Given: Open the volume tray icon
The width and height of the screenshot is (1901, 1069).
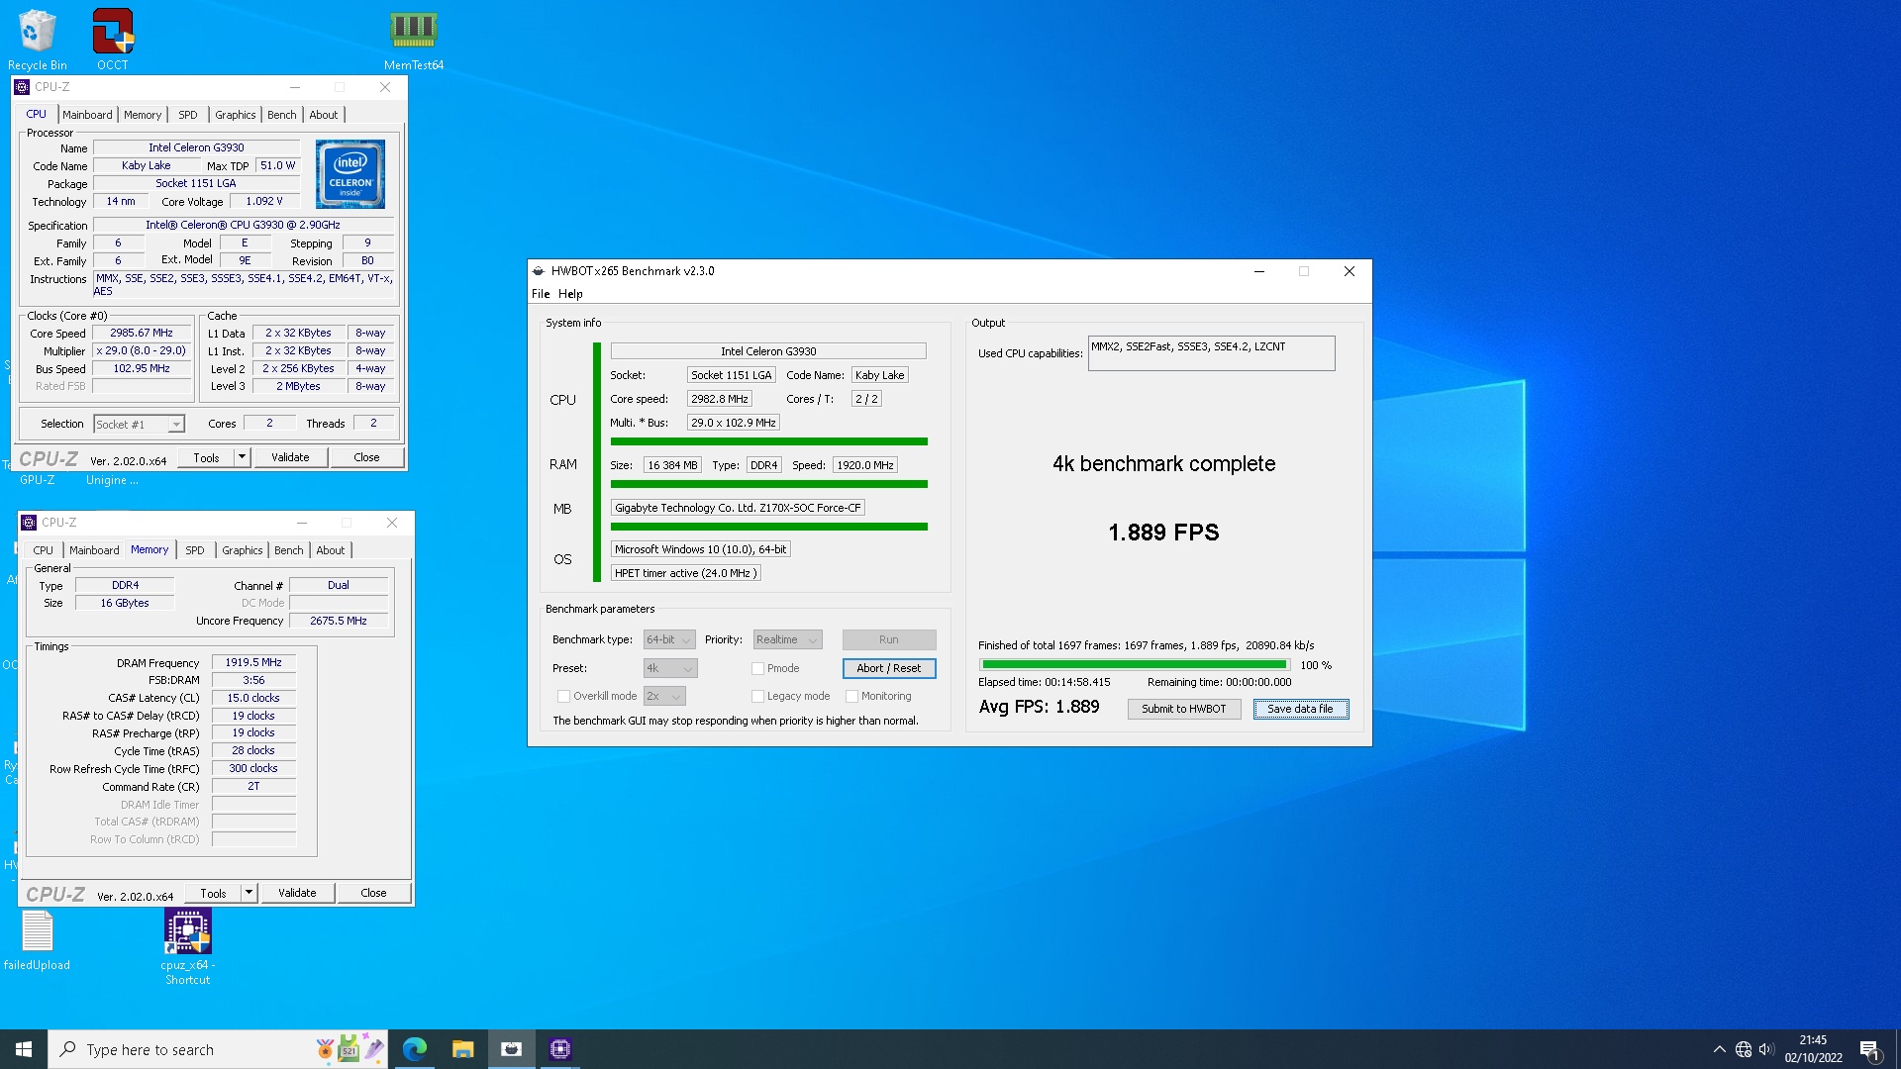Looking at the screenshot, I should tap(1767, 1049).
